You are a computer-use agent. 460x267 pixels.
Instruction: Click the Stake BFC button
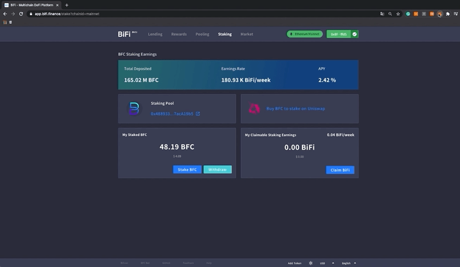pyautogui.click(x=187, y=170)
